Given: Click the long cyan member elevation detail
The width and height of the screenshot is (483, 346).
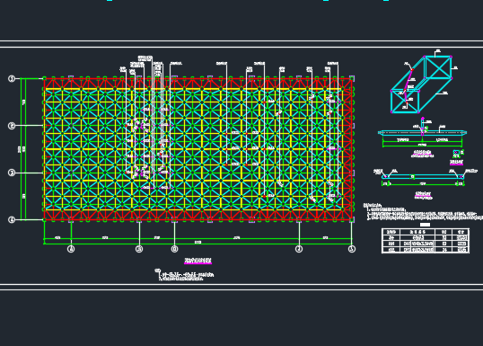Looking at the screenshot, I should [x=422, y=133].
